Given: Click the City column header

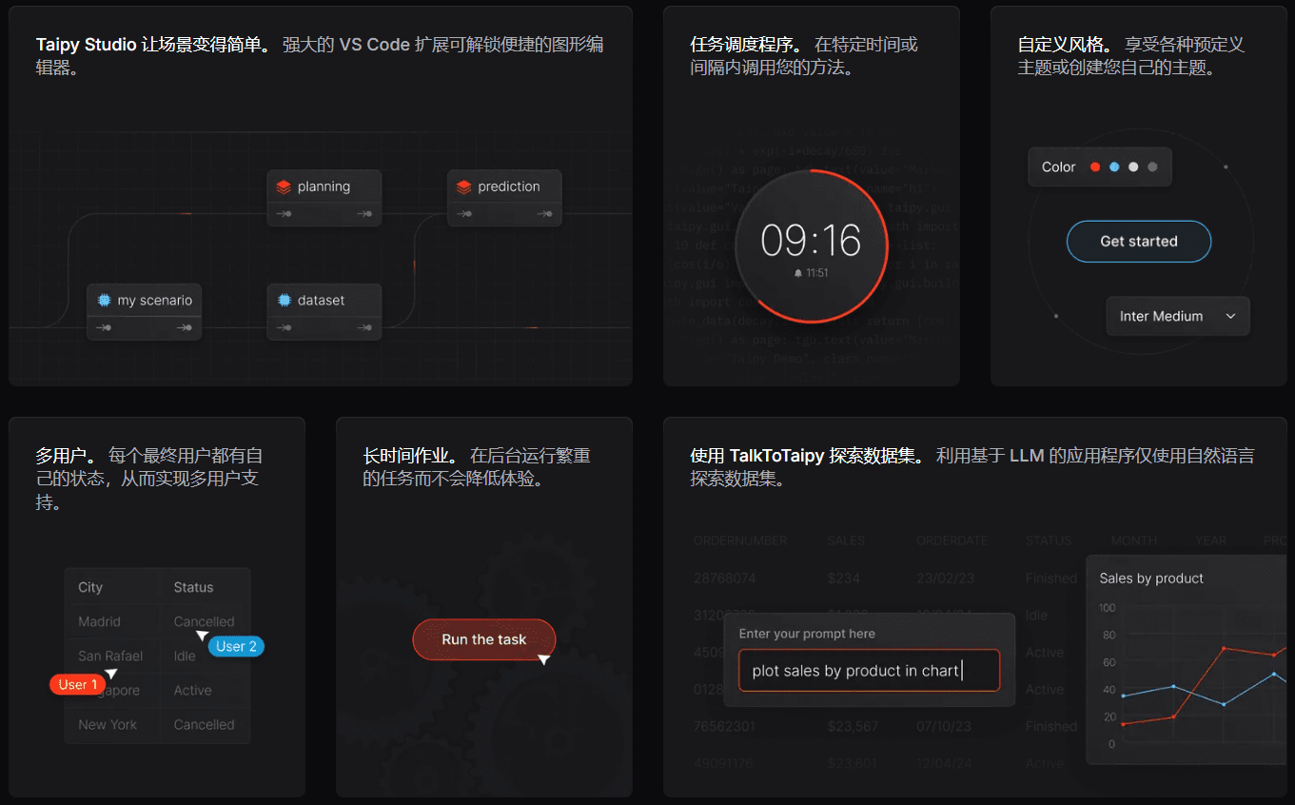Looking at the screenshot, I should click(90, 587).
